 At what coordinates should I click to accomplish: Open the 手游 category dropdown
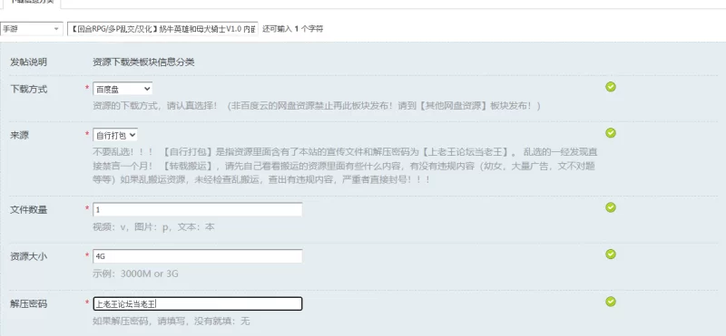tap(31, 29)
